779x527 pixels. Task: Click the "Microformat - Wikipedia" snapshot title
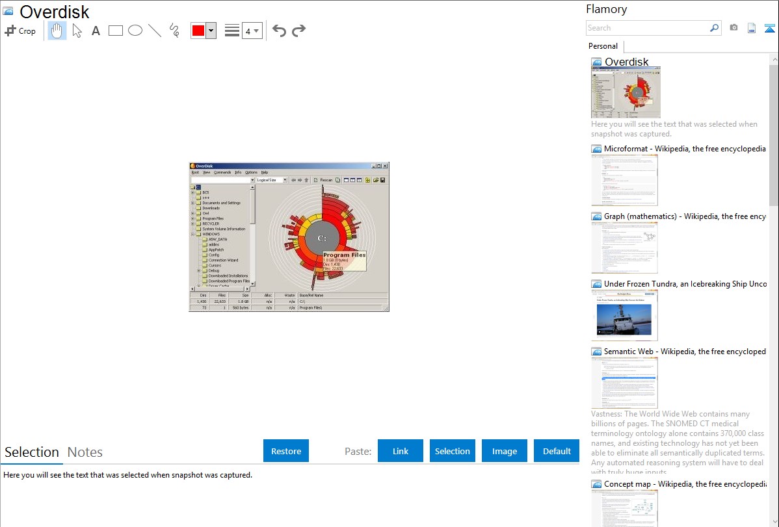click(x=685, y=149)
